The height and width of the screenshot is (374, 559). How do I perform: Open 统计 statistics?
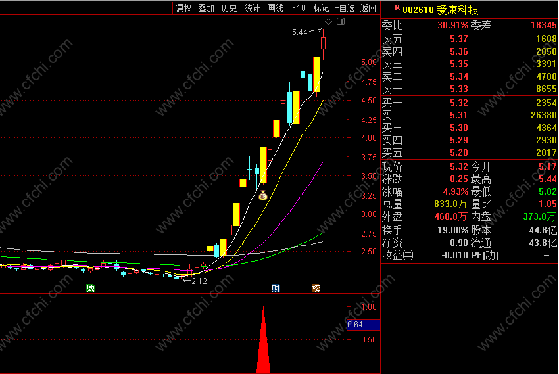tap(252, 8)
